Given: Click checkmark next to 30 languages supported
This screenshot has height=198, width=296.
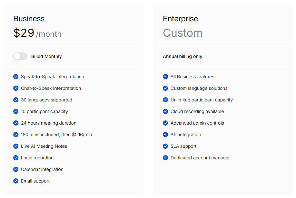Looking at the screenshot, I should [x=16, y=100].
